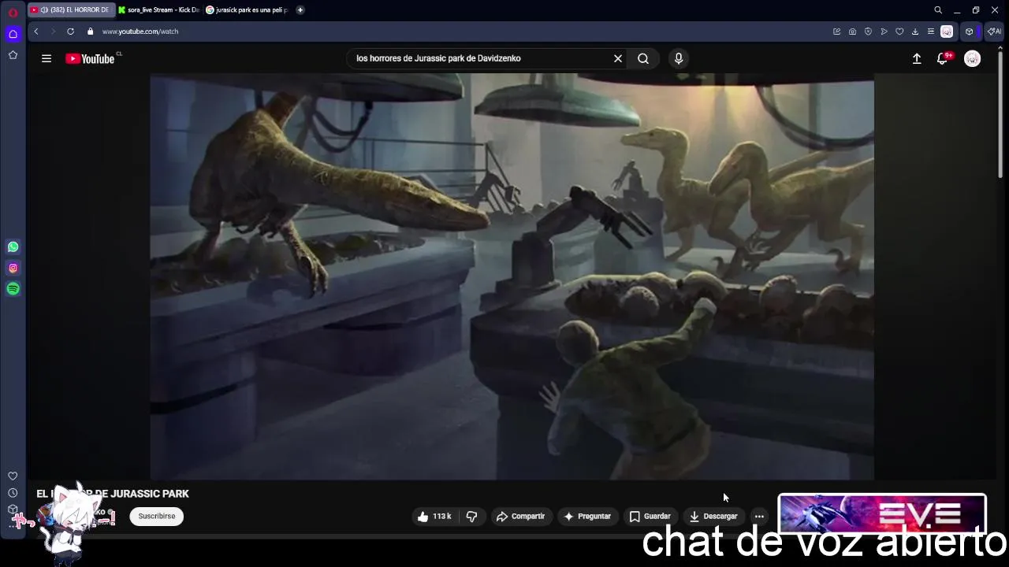
Task: Click the Jurassic Park video player
Action: point(512,276)
